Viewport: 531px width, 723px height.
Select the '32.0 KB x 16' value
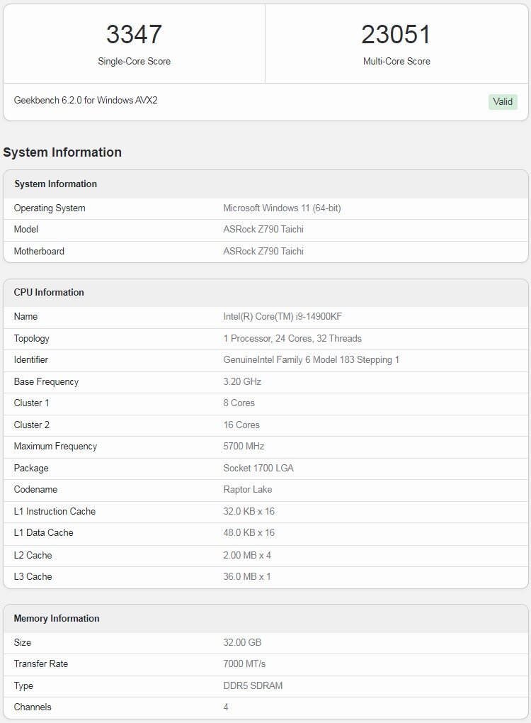(249, 511)
